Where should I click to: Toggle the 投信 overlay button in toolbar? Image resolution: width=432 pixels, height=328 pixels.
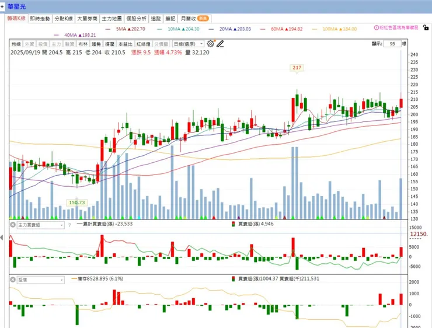[x=43, y=44]
